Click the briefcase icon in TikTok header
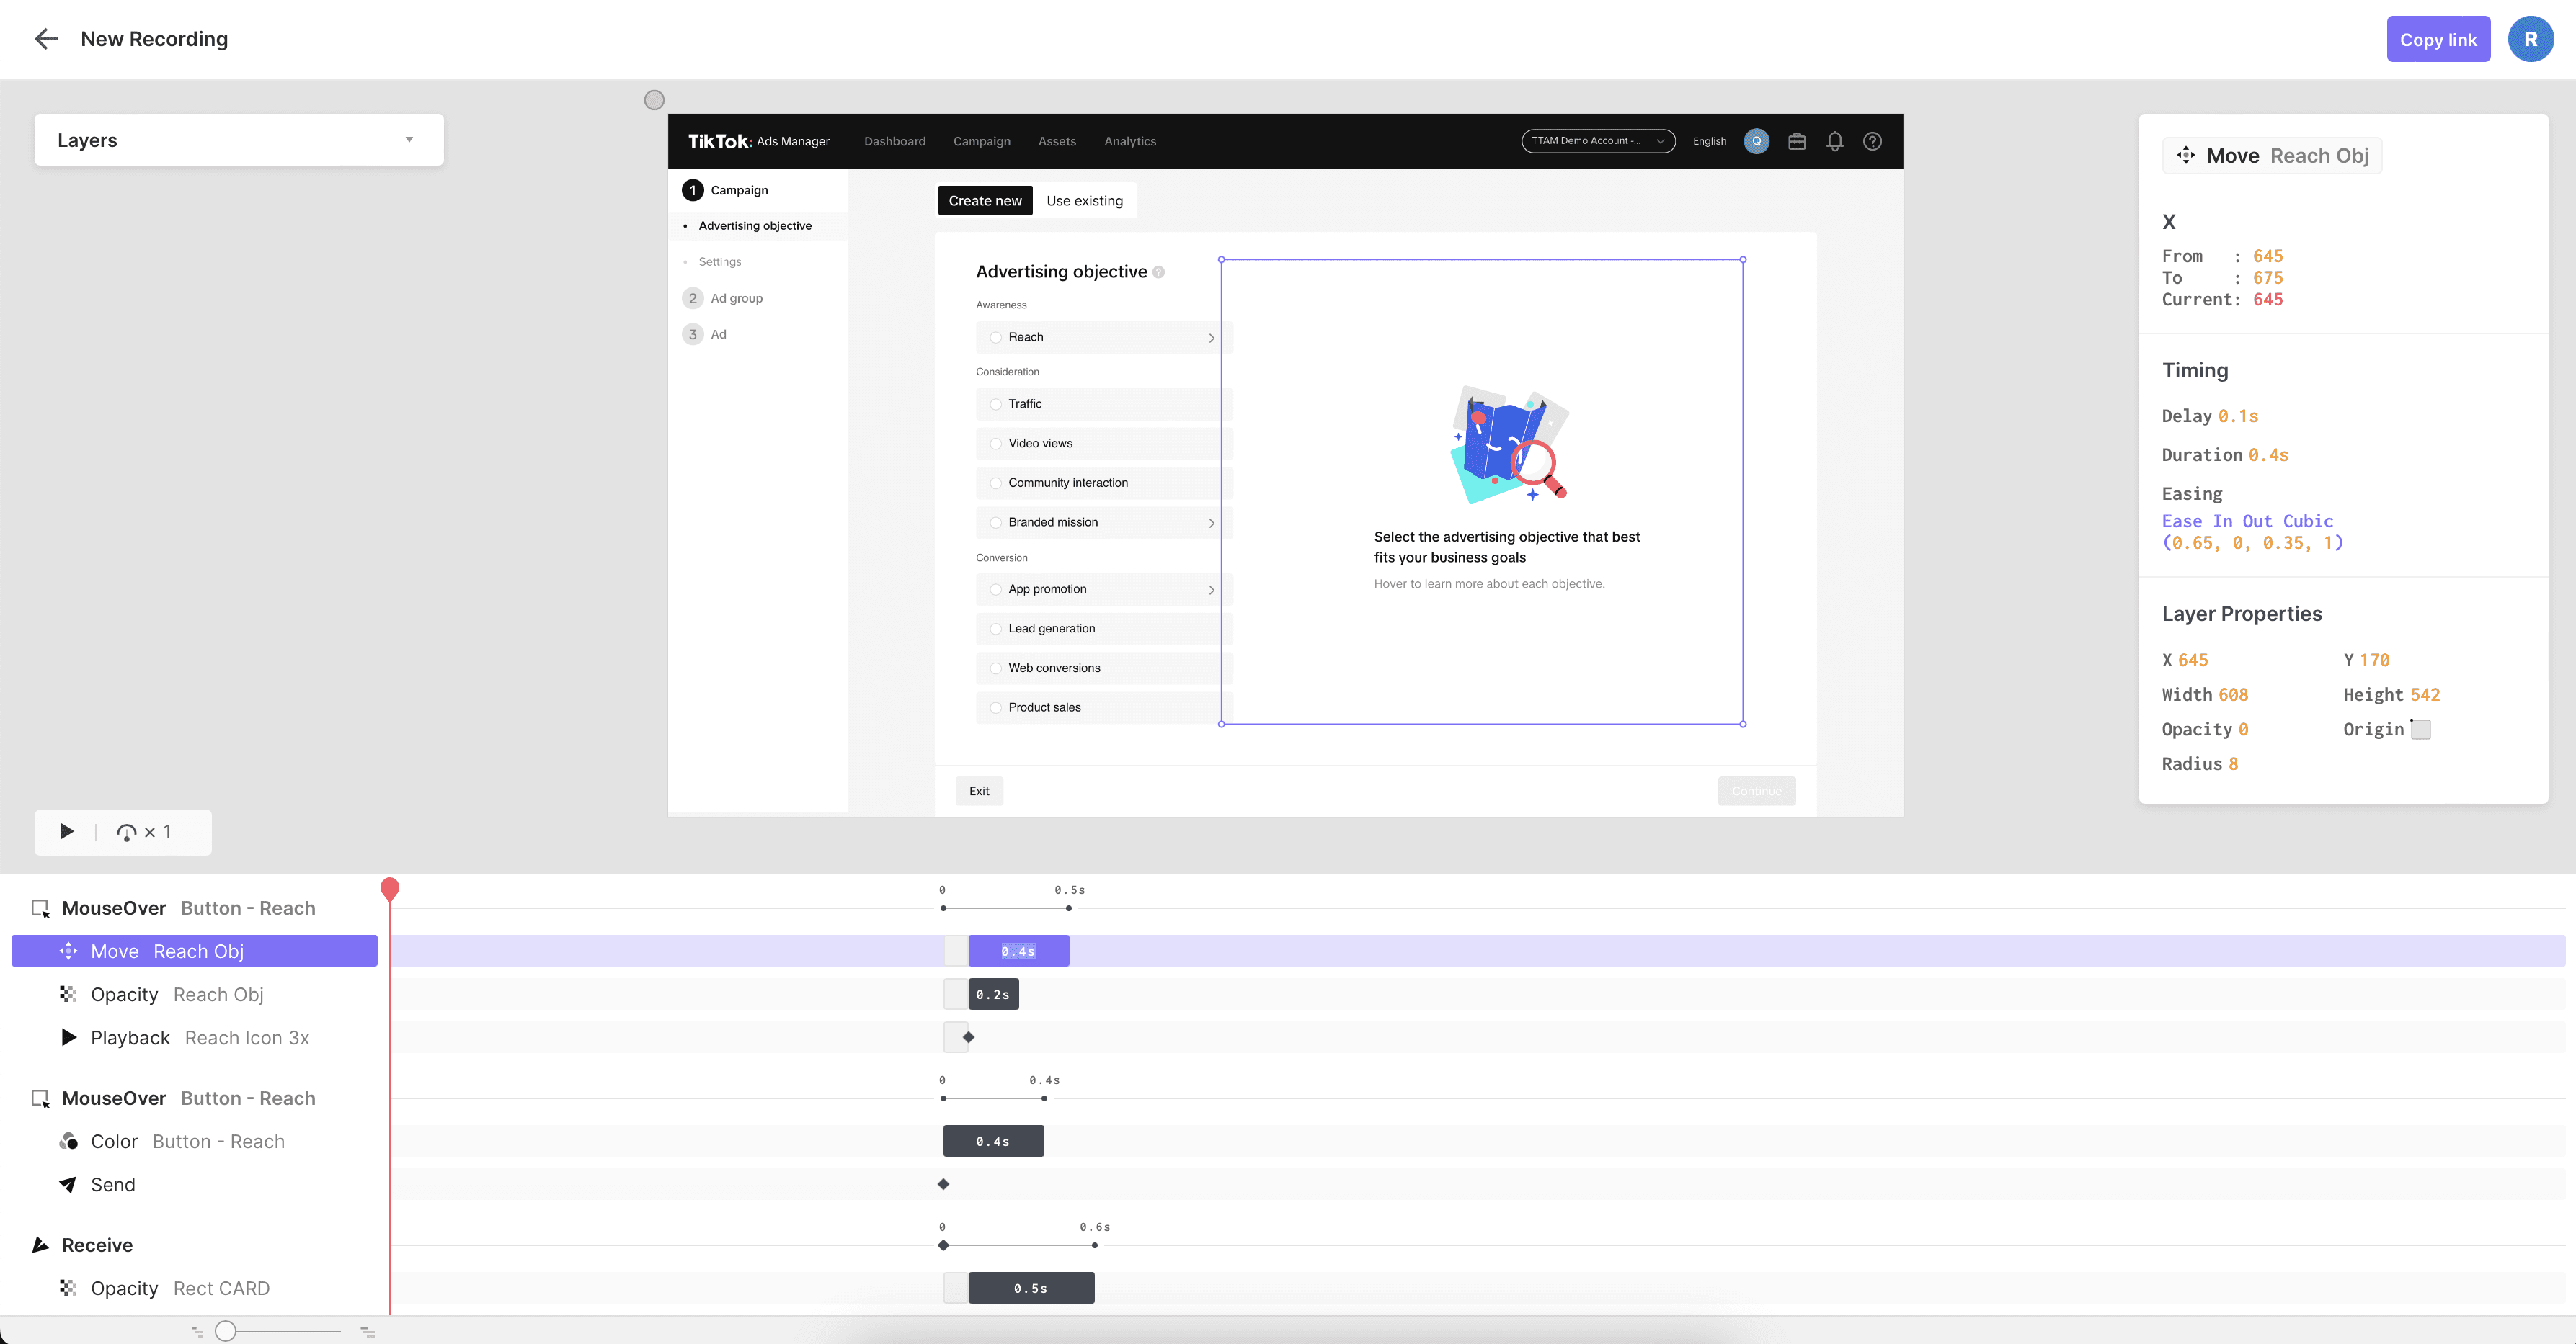Viewport: 2576px width, 1344px height. pos(1796,141)
